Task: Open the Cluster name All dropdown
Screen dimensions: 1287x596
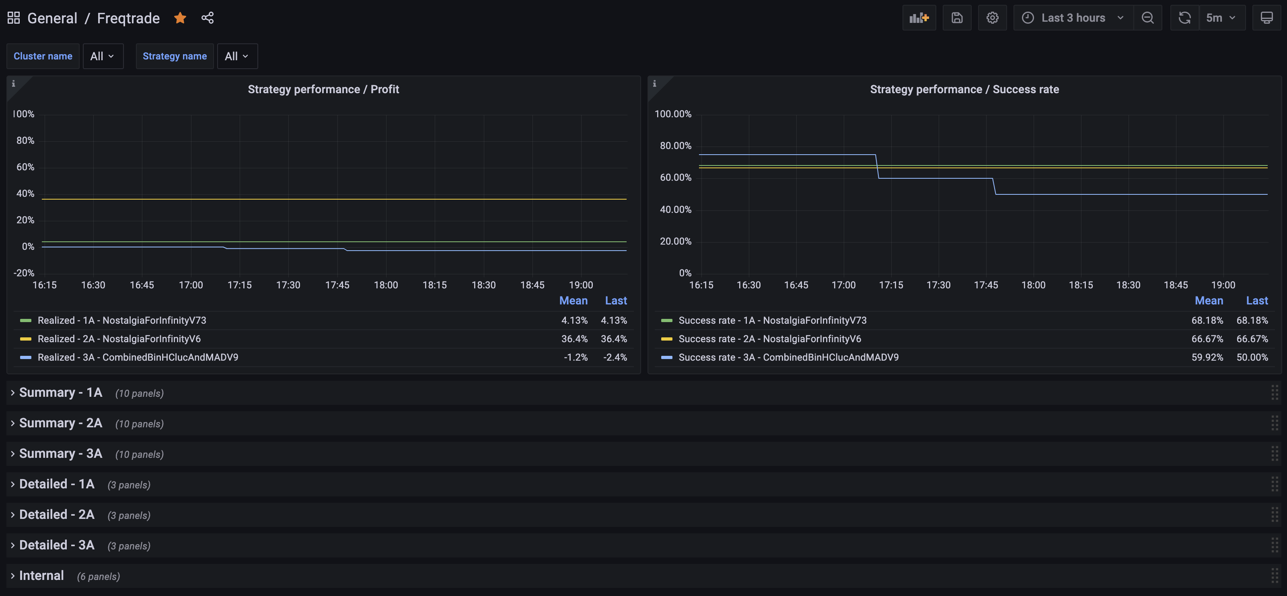Action: tap(103, 56)
